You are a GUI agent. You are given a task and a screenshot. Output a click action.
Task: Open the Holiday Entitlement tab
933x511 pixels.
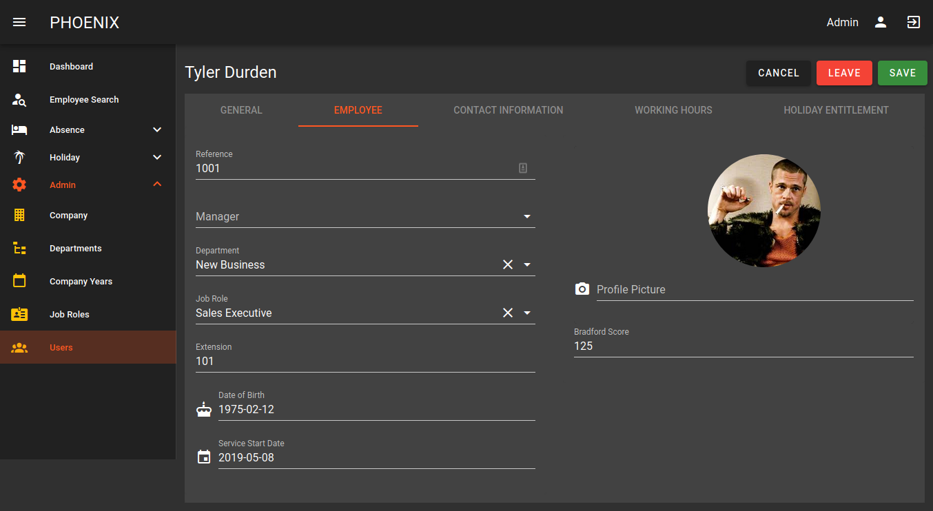point(836,110)
